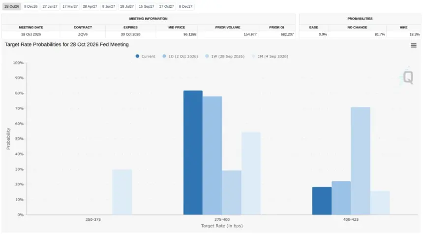The image size is (423, 234).
Task: Click the 0.0% ease probability
Action: click(x=323, y=34)
